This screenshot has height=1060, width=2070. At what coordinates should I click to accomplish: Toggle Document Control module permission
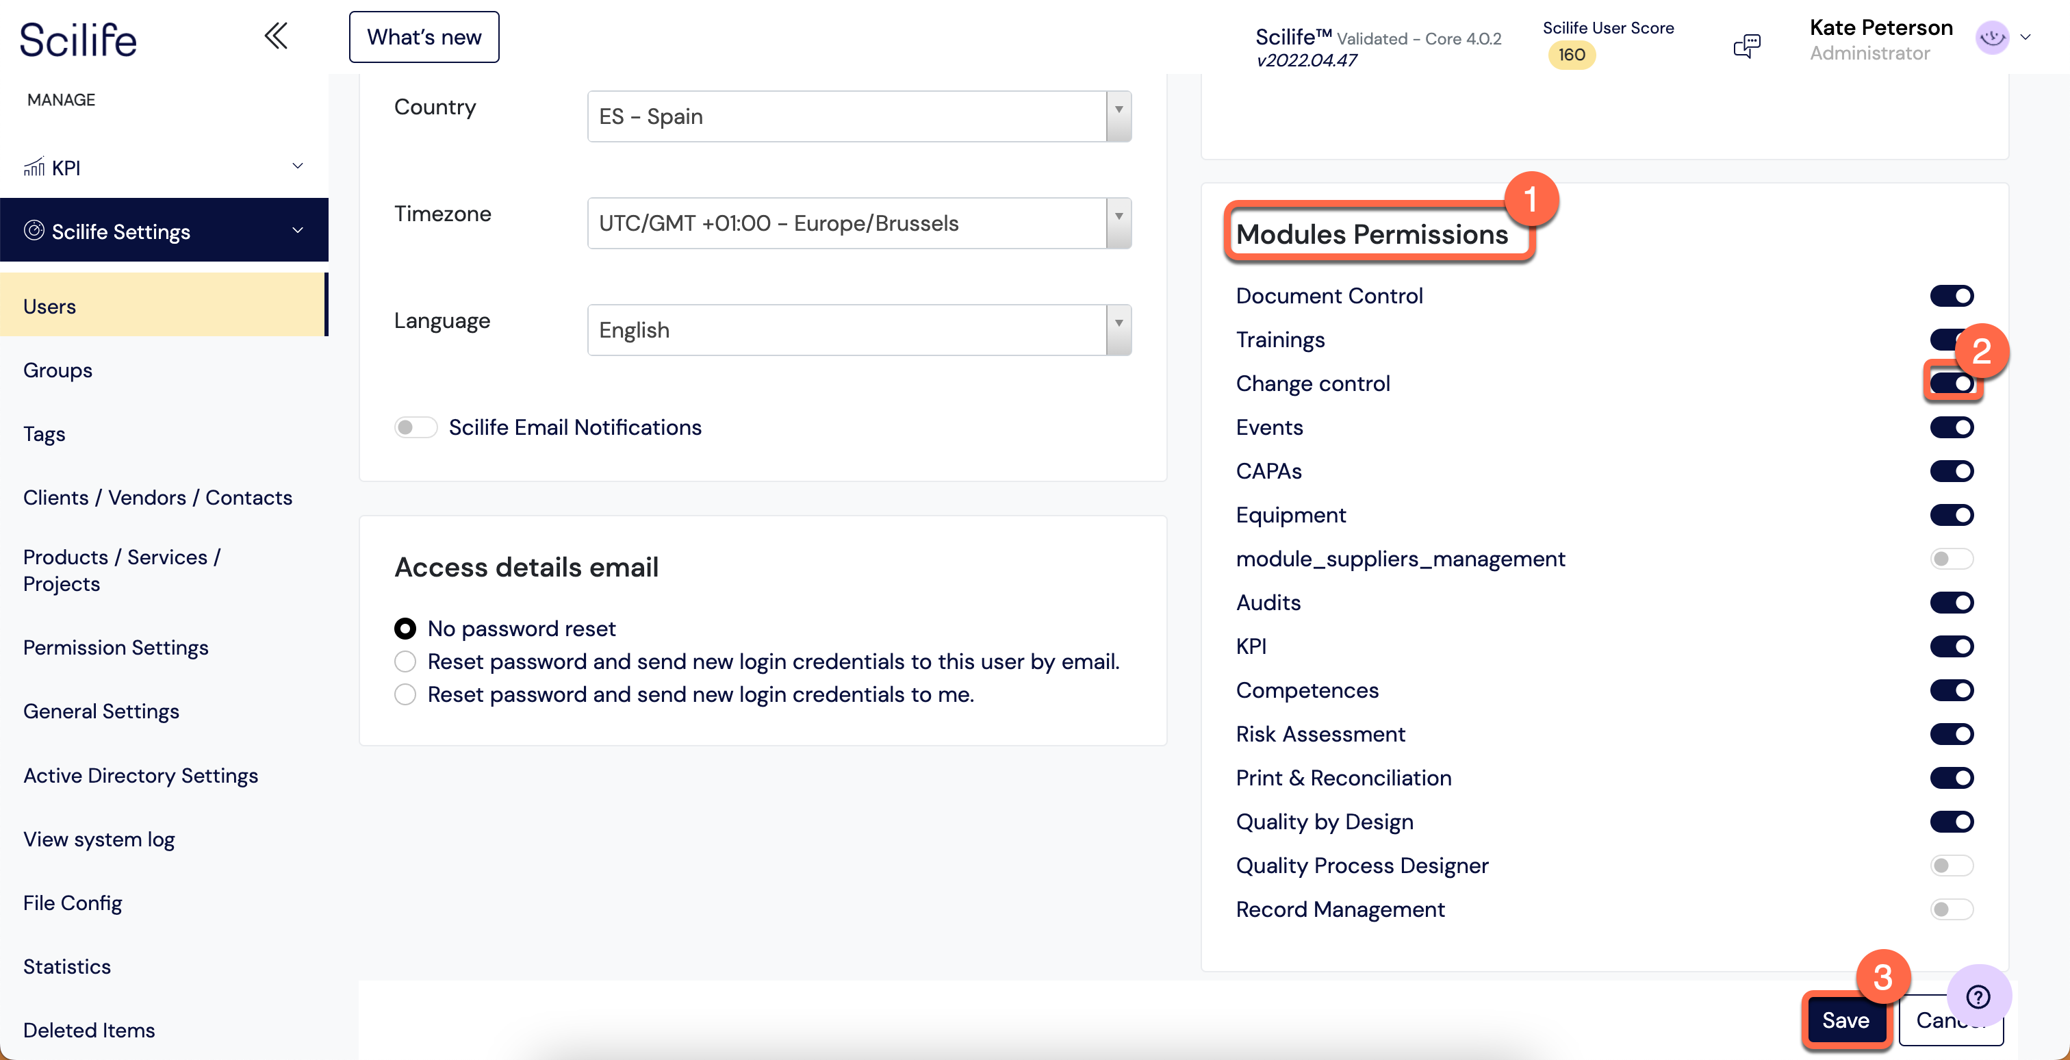click(x=1951, y=296)
